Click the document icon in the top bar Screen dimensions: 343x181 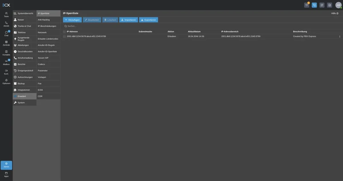pos(330,5)
